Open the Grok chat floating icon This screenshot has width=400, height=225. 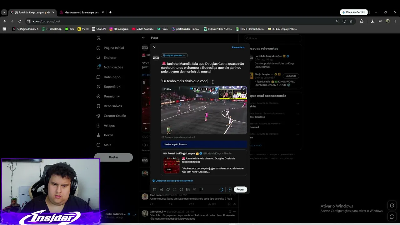[392, 205]
